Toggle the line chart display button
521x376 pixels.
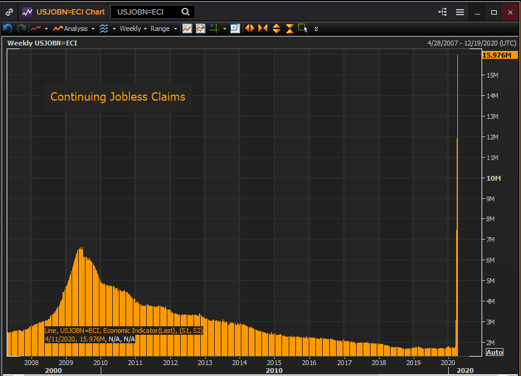pos(187,29)
